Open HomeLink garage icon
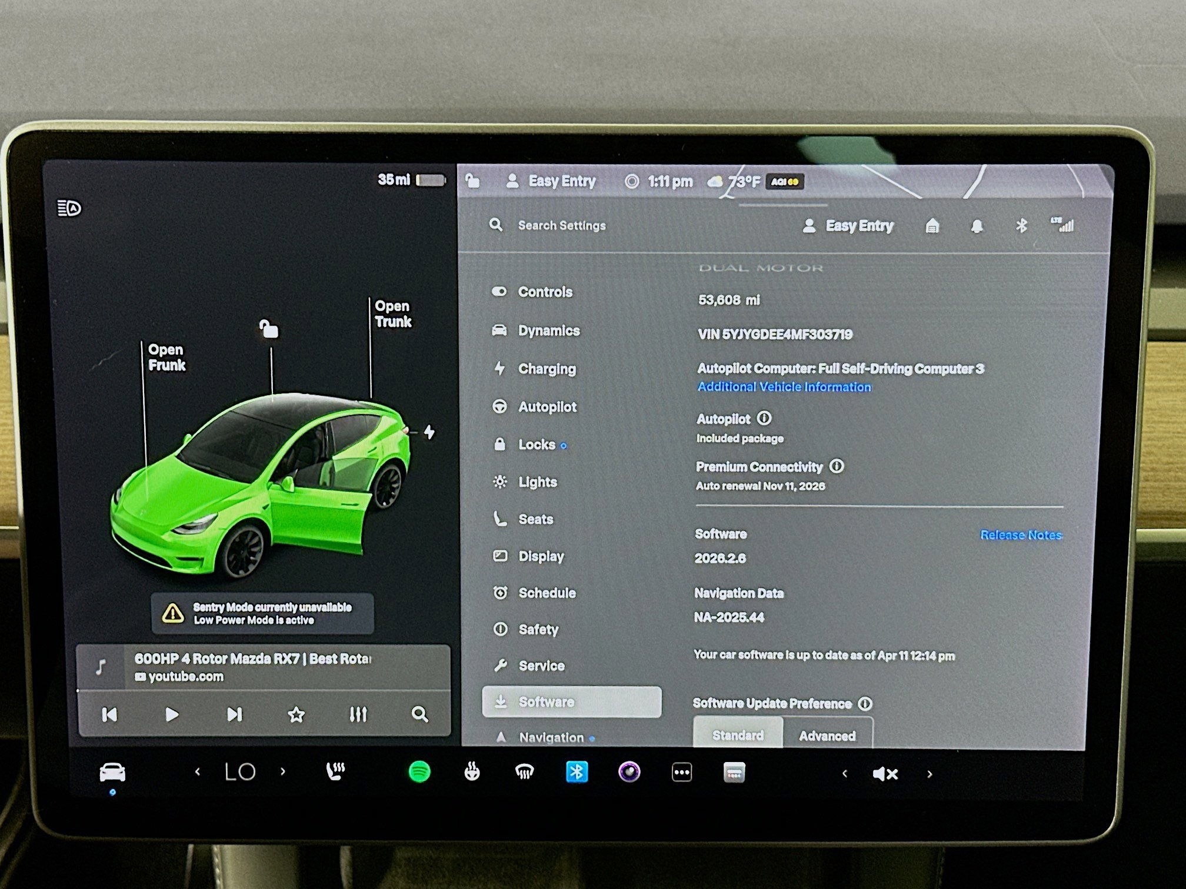Viewport: 1186px width, 889px height. click(x=932, y=226)
